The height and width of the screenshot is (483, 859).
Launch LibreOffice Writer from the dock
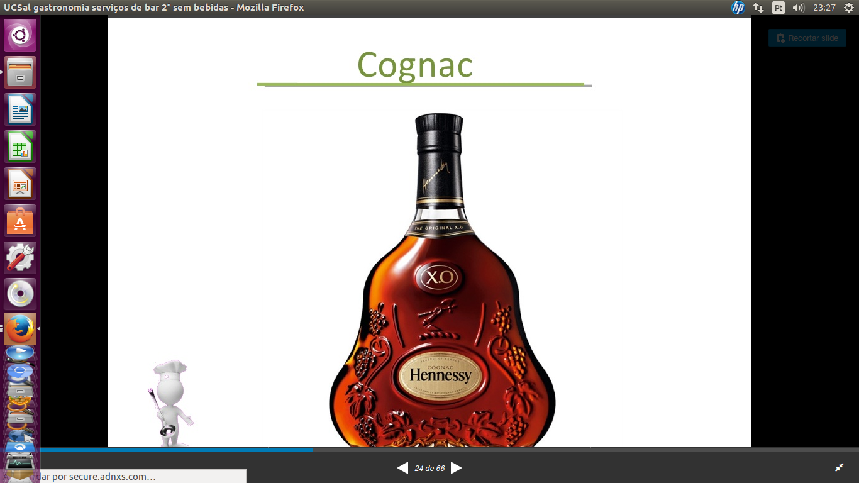[20, 109]
